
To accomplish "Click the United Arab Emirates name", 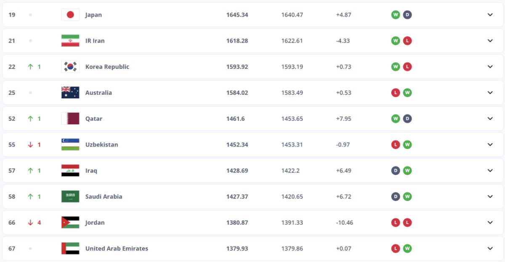I will (117, 249).
